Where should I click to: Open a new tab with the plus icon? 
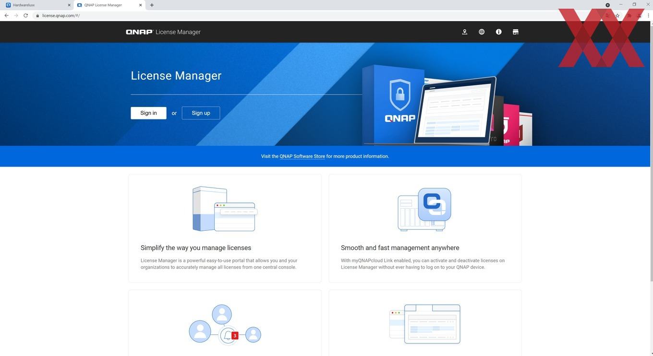(152, 5)
